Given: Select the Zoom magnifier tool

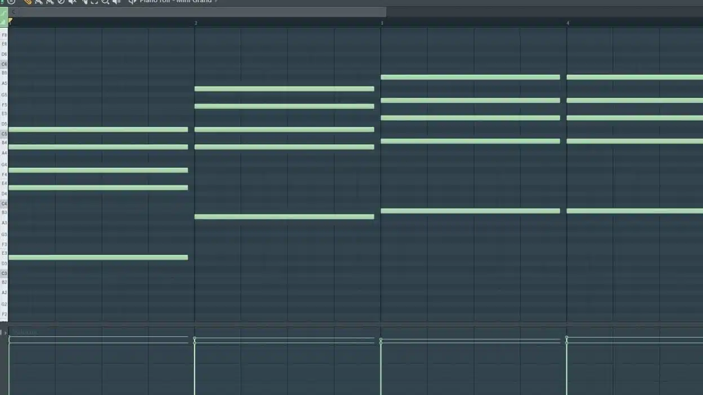Looking at the screenshot, I should tap(105, 2).
